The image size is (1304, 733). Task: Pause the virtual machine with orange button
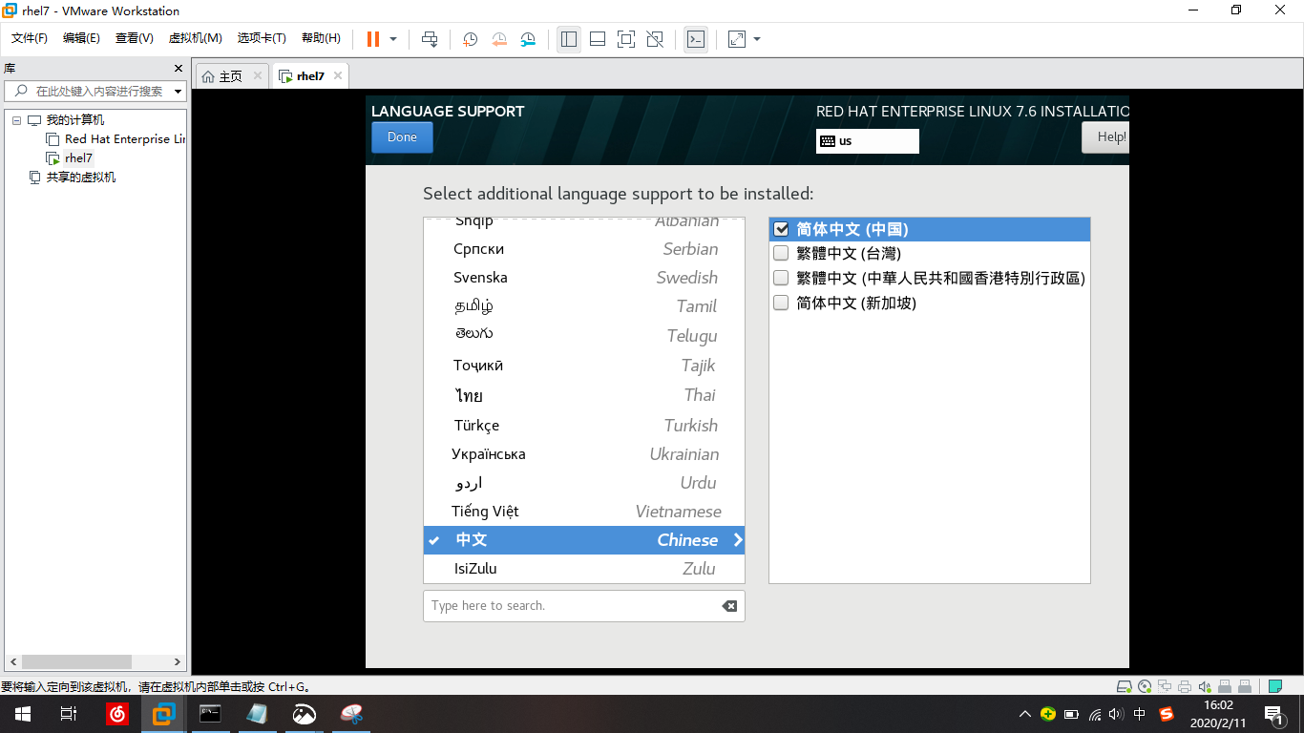[373, 39]
